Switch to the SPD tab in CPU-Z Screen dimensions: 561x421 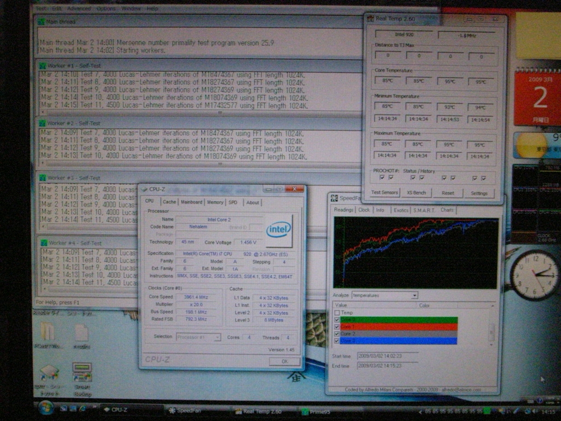(233, 203)
